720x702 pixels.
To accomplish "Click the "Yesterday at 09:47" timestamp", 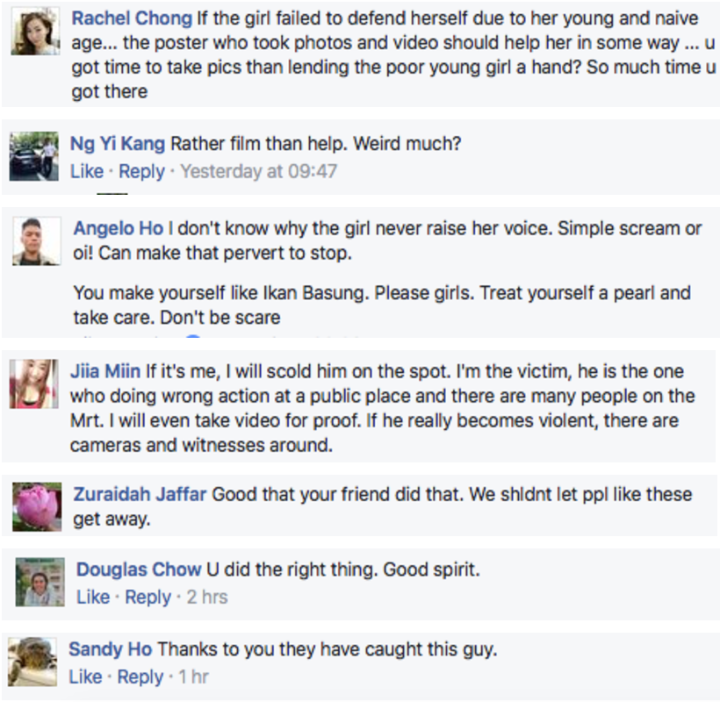I will 258,171.
